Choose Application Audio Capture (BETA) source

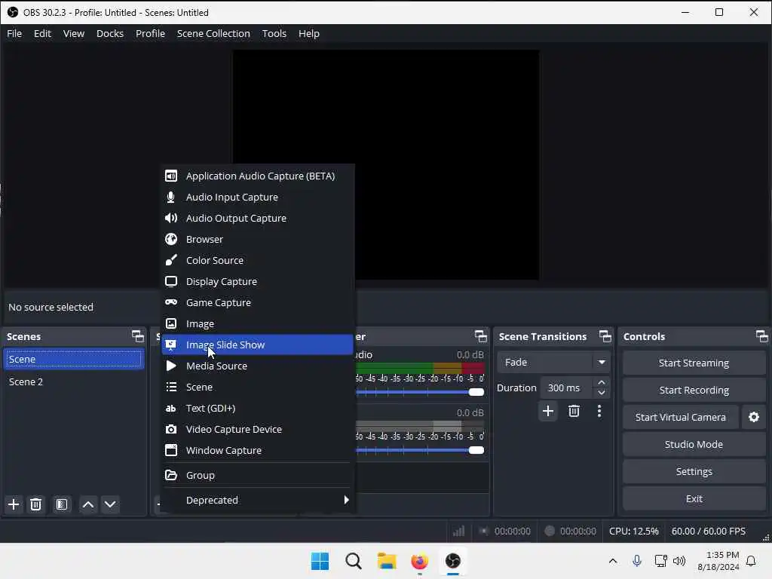(258, 176)
